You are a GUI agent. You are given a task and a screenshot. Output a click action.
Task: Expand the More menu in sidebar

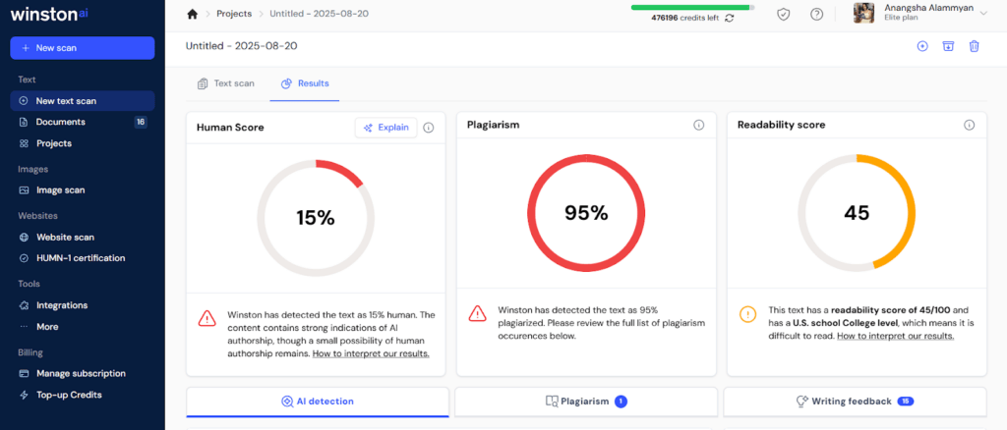pos(47,326)
